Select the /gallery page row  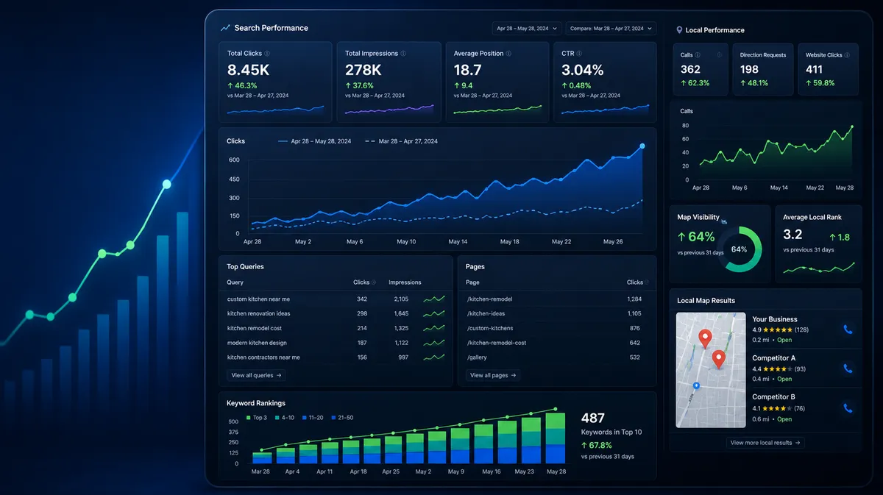tap(556, 357)
